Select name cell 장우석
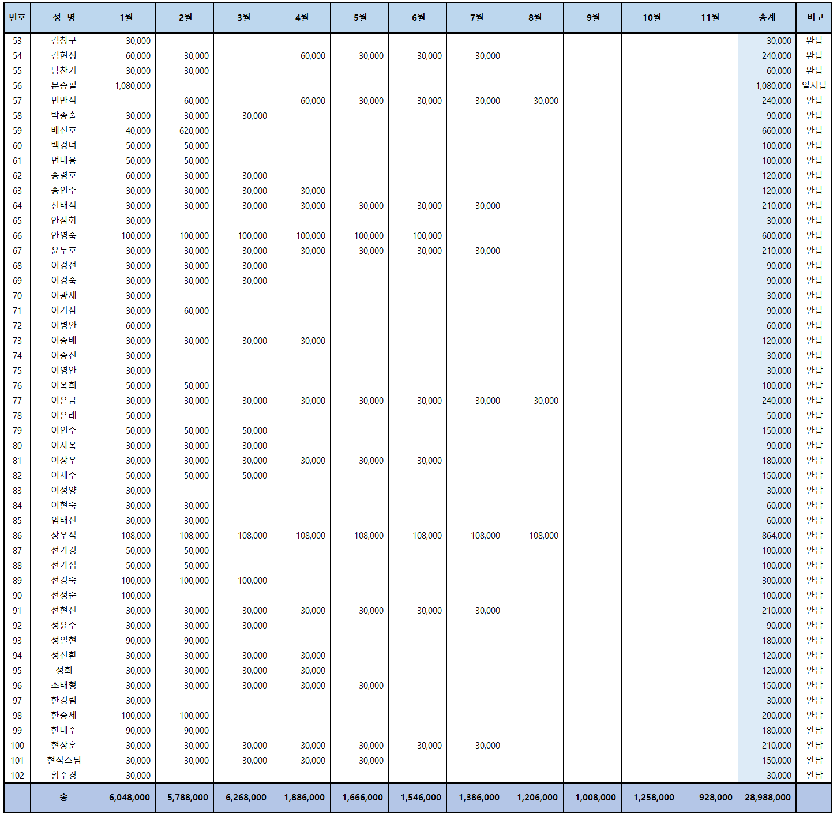The width and height of the screenshot is (837, 816). (64, 536)
